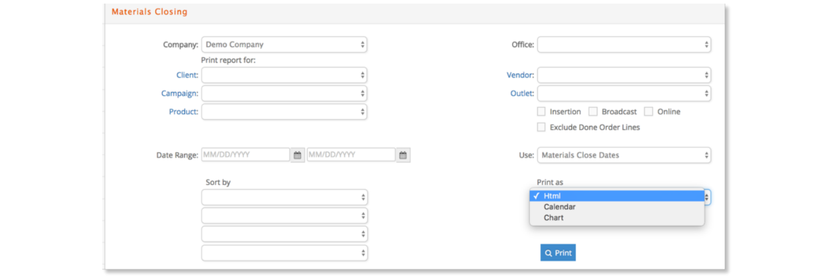The image size is (834, 280).
Task: Open the third Sort by dropdown
Action: pyautogui.click(x=285, y=234)
